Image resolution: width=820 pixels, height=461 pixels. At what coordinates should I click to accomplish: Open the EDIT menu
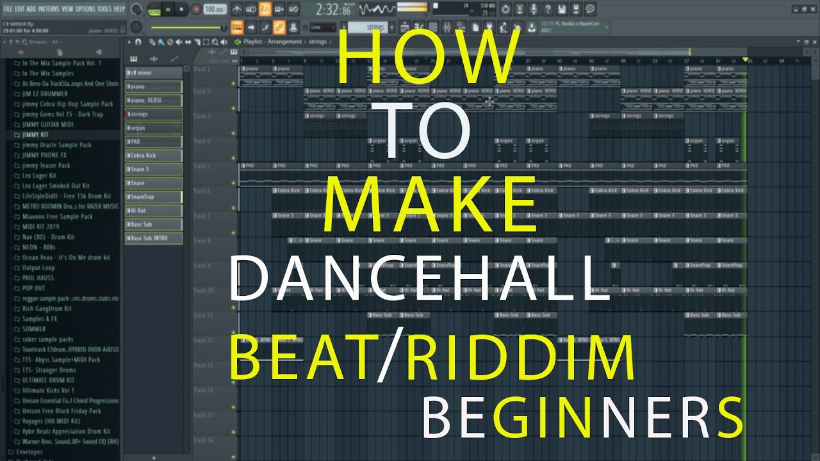[19, 9]
